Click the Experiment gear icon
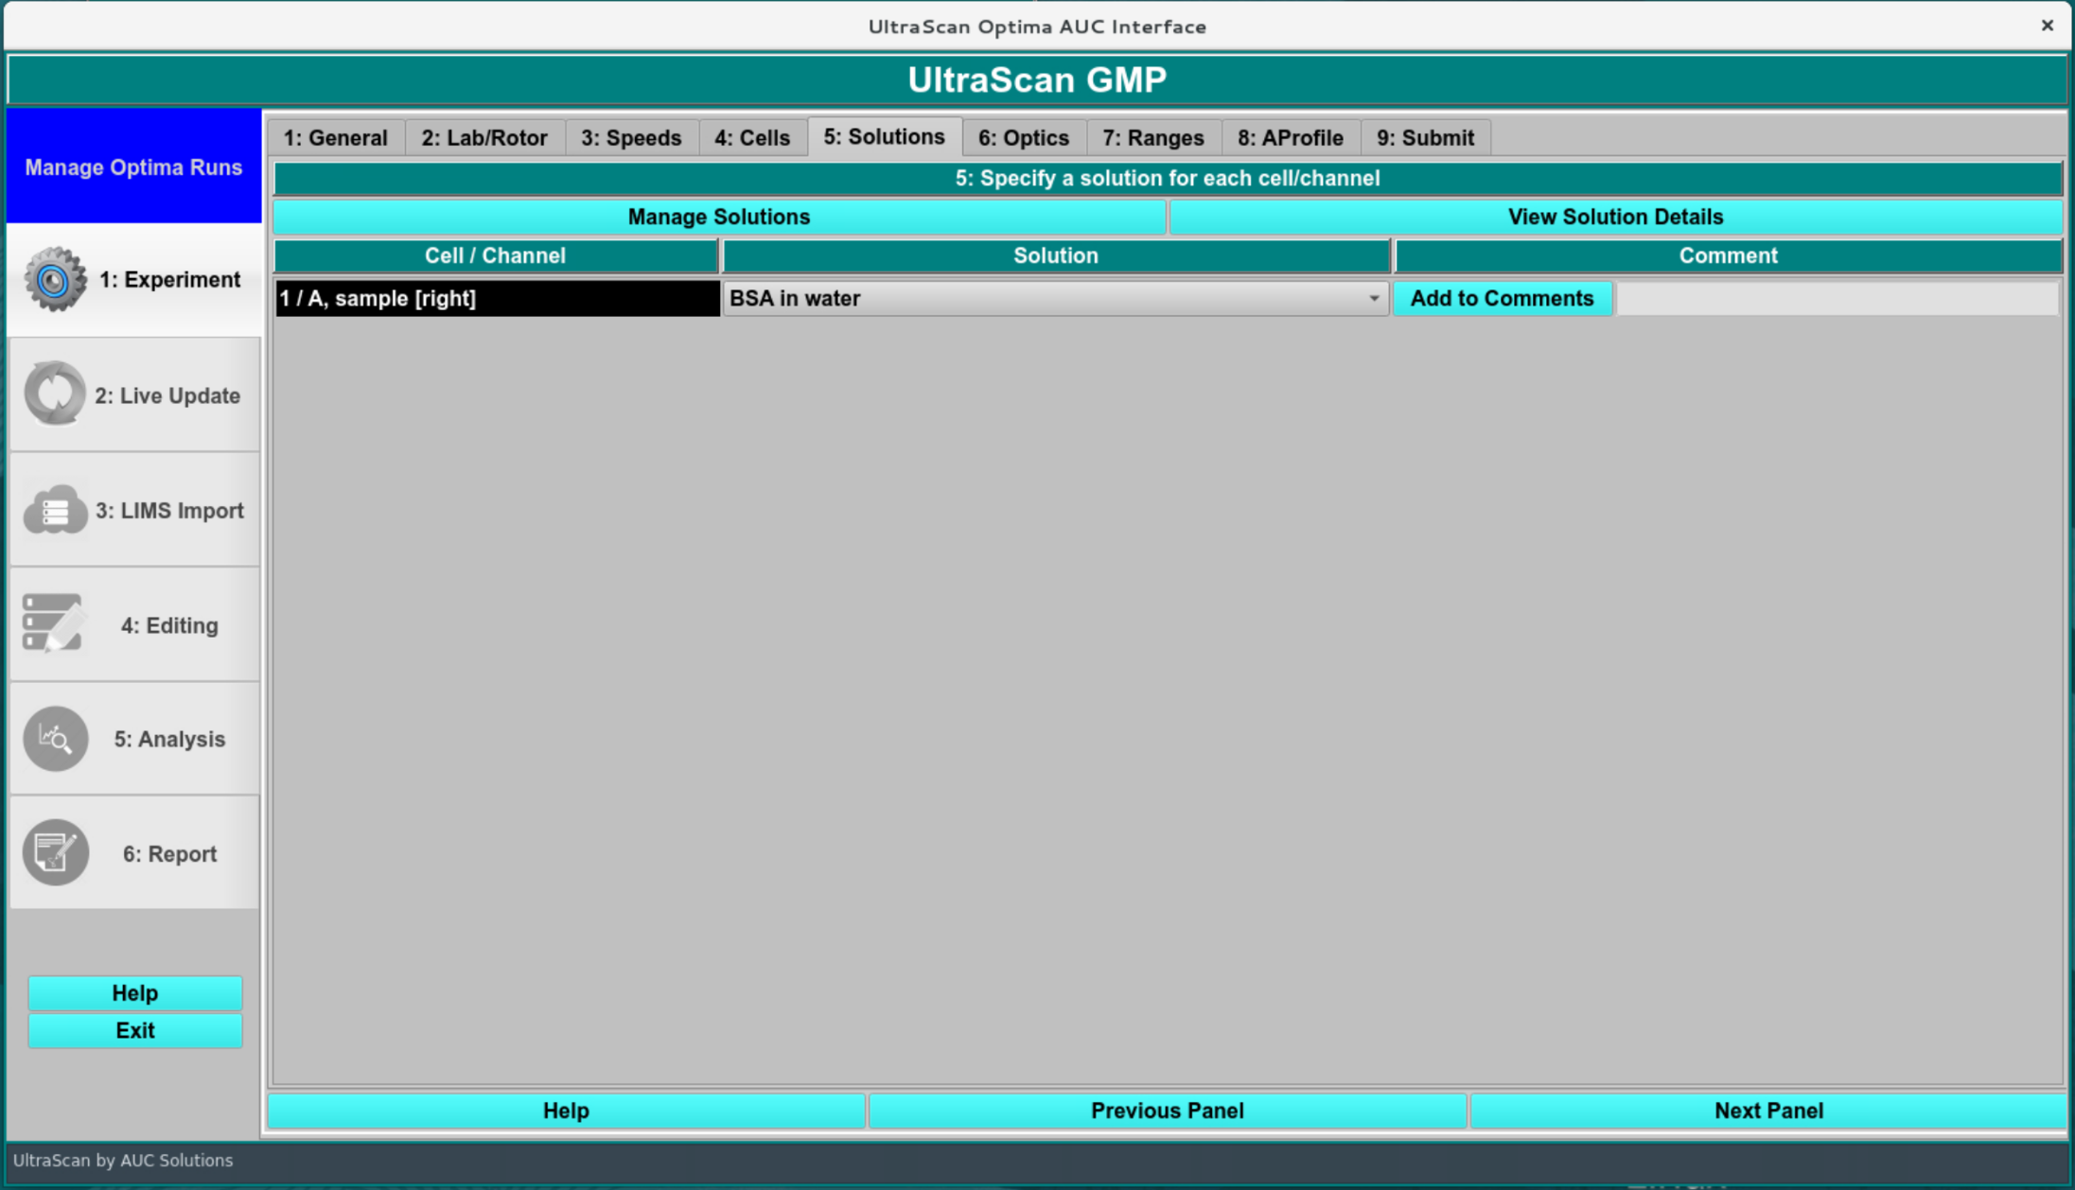This screenshot has width=2075, height=1190. [55, 279]
